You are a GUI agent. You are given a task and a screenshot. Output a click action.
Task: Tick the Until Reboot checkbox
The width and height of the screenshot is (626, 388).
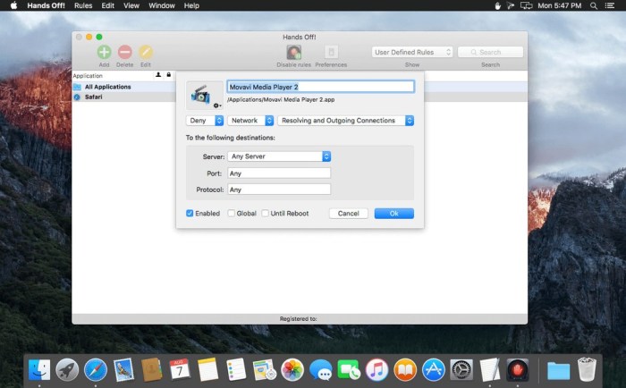click(266, 214)
